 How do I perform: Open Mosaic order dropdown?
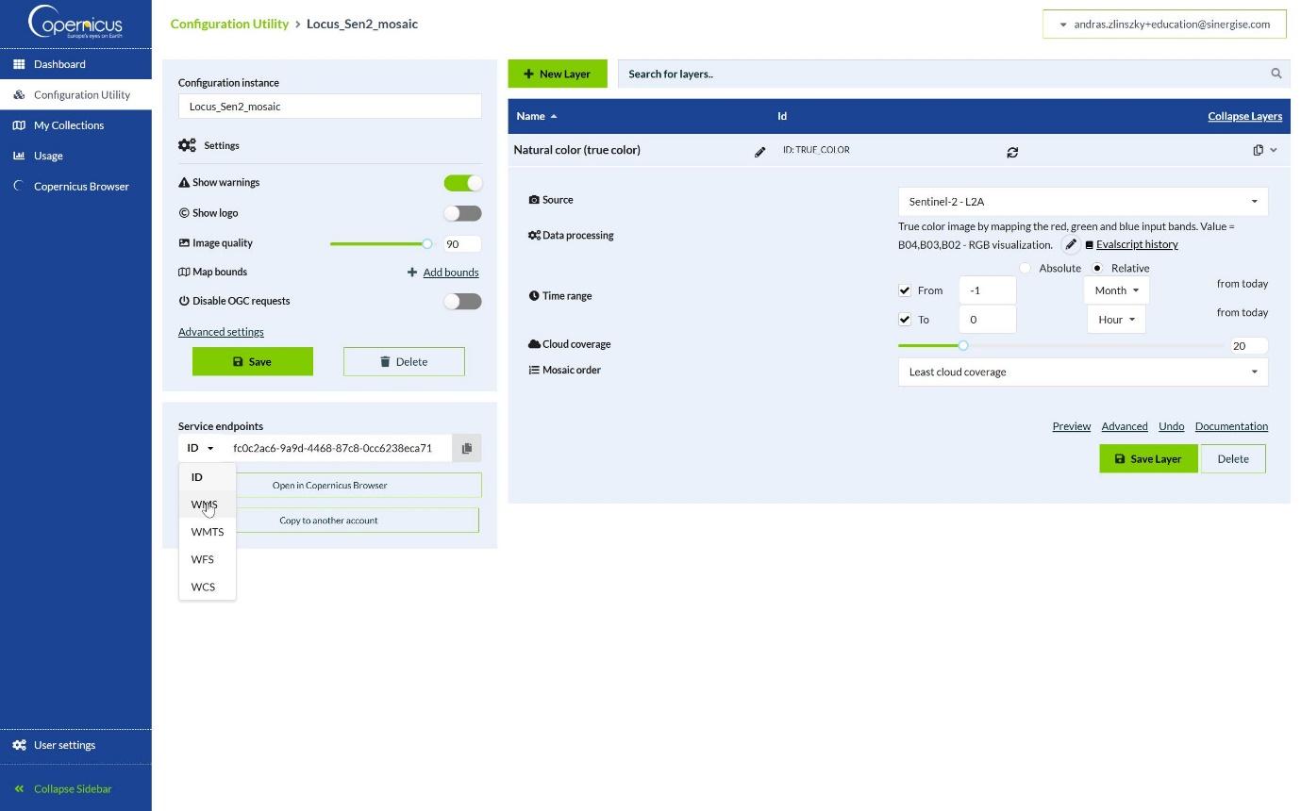pyautogui.click(x=1083, y=372)
